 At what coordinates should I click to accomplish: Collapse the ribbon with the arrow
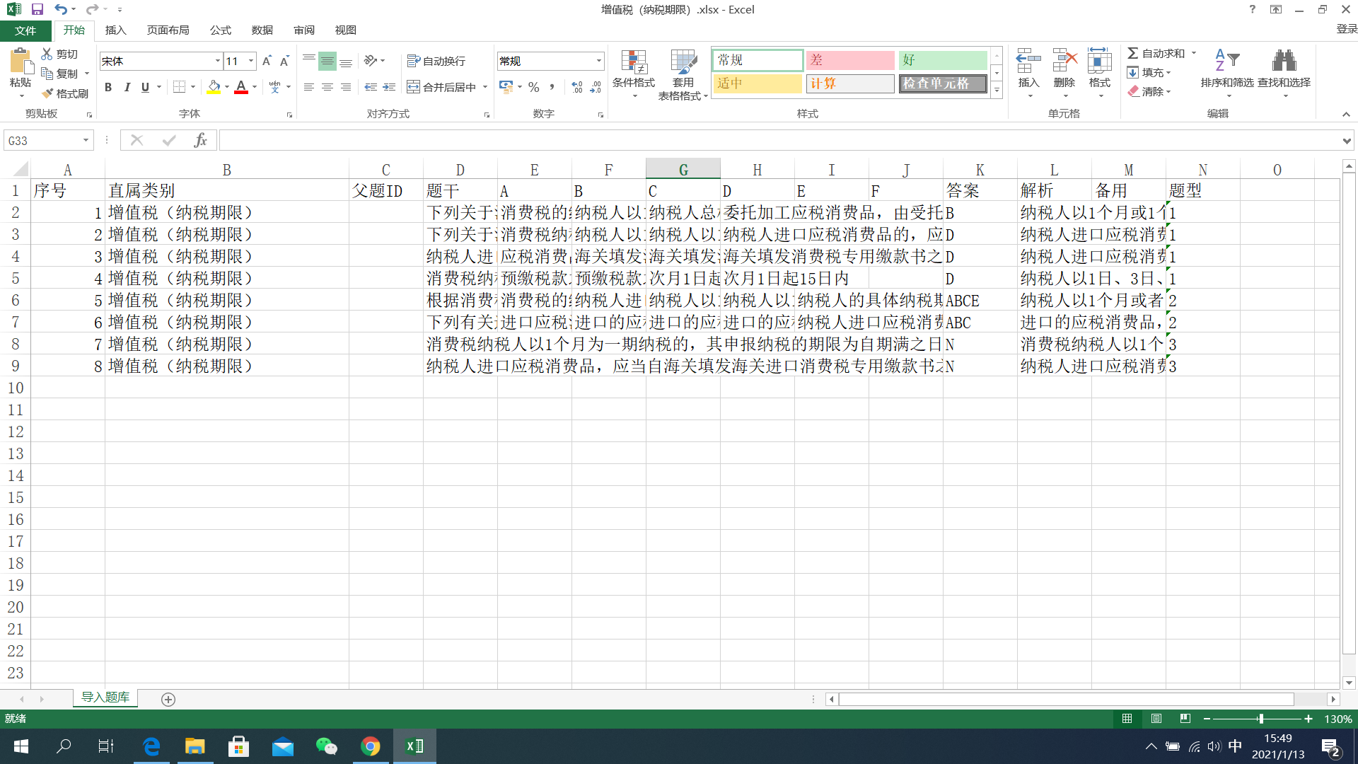[x=1346, y=114]
